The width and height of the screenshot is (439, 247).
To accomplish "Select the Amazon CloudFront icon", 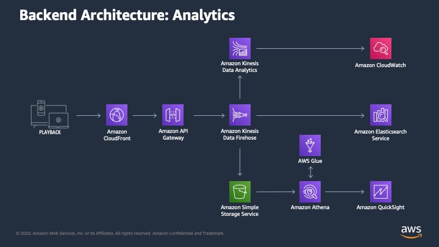I will (x=116, y=115).
